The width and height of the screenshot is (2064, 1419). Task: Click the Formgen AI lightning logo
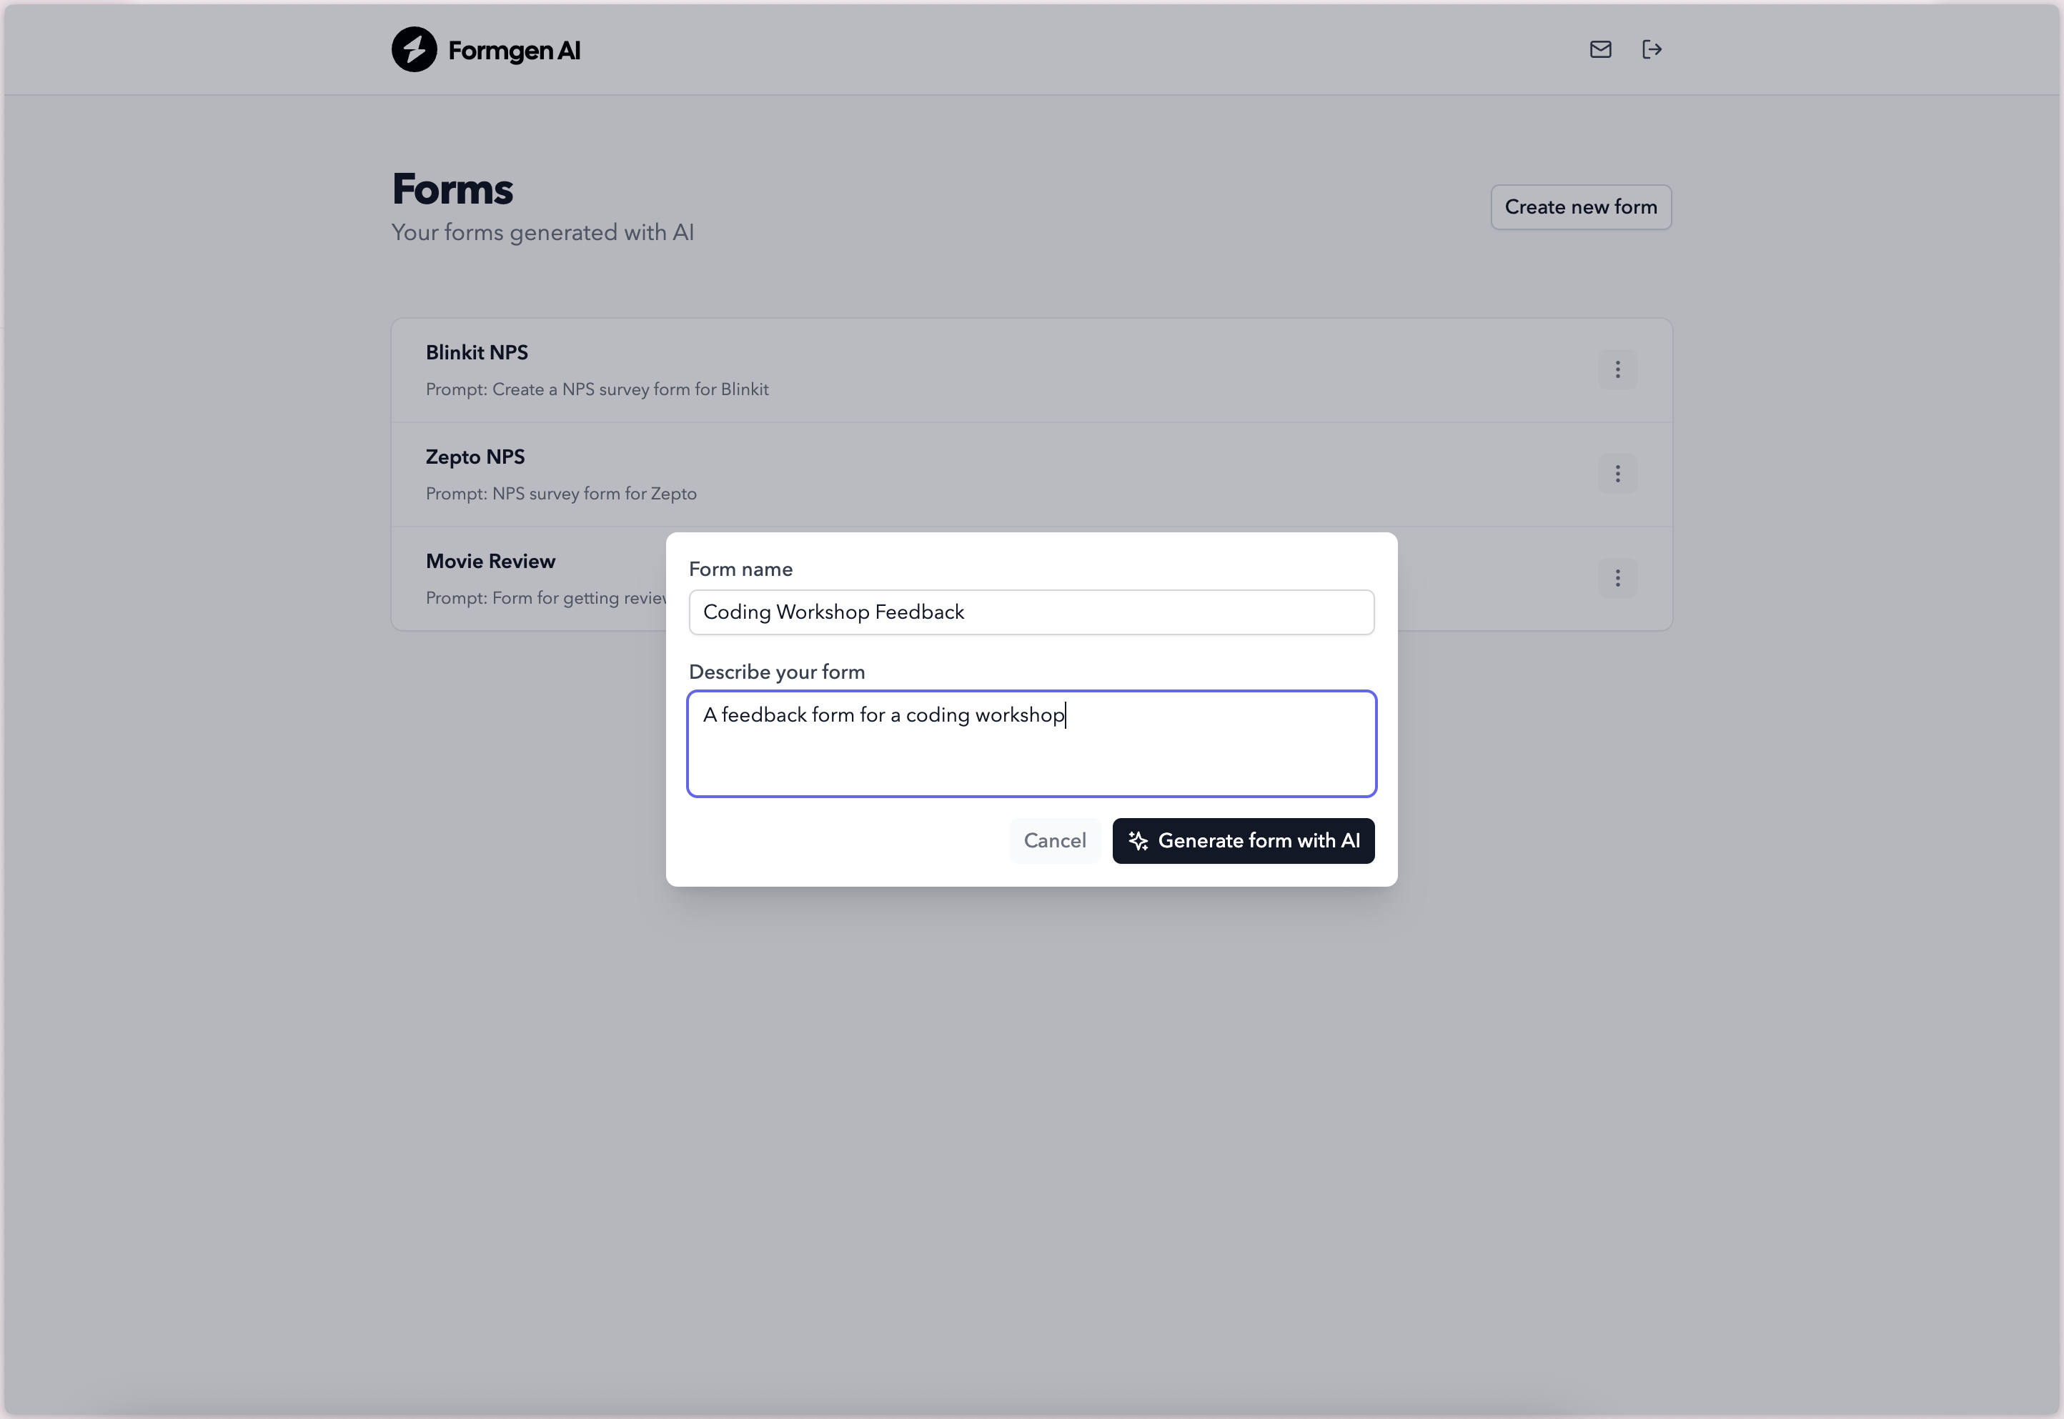pyautogui.click(x=414, y=50)
